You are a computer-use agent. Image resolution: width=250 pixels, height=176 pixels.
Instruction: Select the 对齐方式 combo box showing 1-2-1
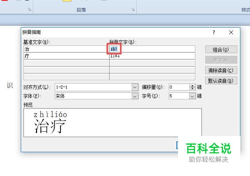click(x=96, y=87)
